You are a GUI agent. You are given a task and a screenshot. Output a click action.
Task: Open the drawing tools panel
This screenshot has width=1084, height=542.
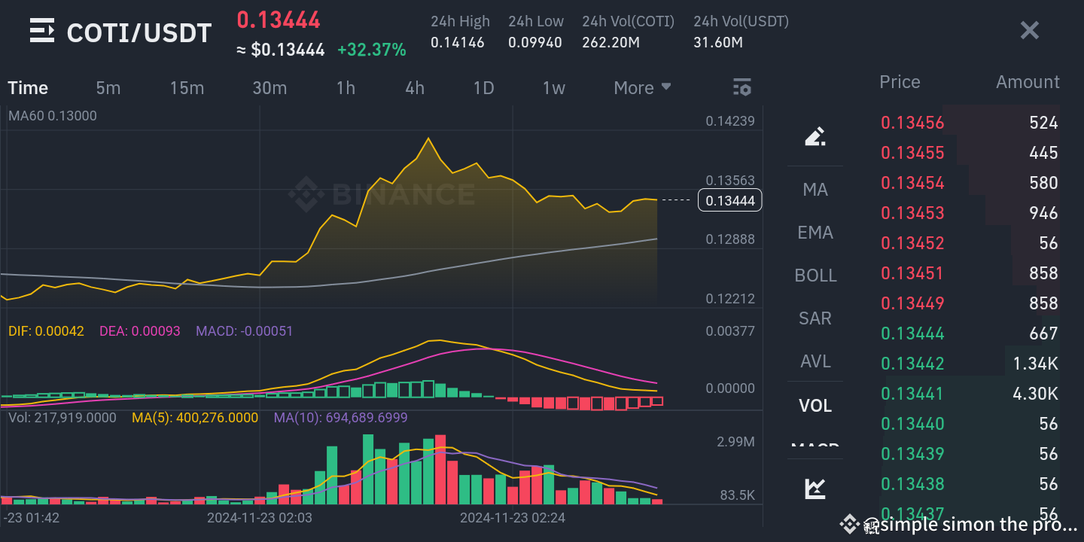815,136
